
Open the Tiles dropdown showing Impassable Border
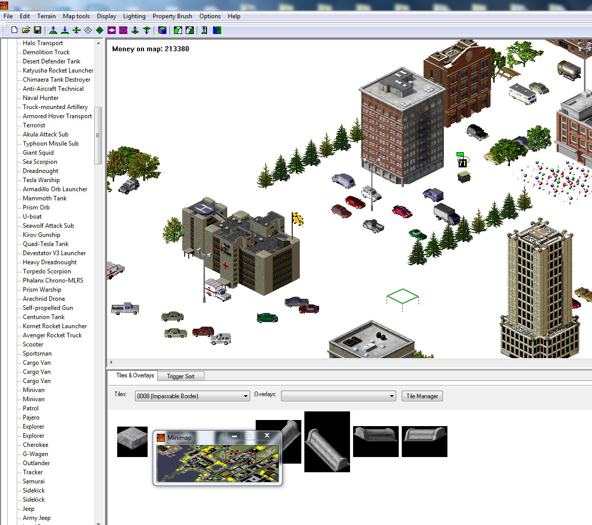192,396
